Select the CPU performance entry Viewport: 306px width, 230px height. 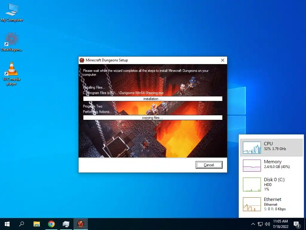271,148
